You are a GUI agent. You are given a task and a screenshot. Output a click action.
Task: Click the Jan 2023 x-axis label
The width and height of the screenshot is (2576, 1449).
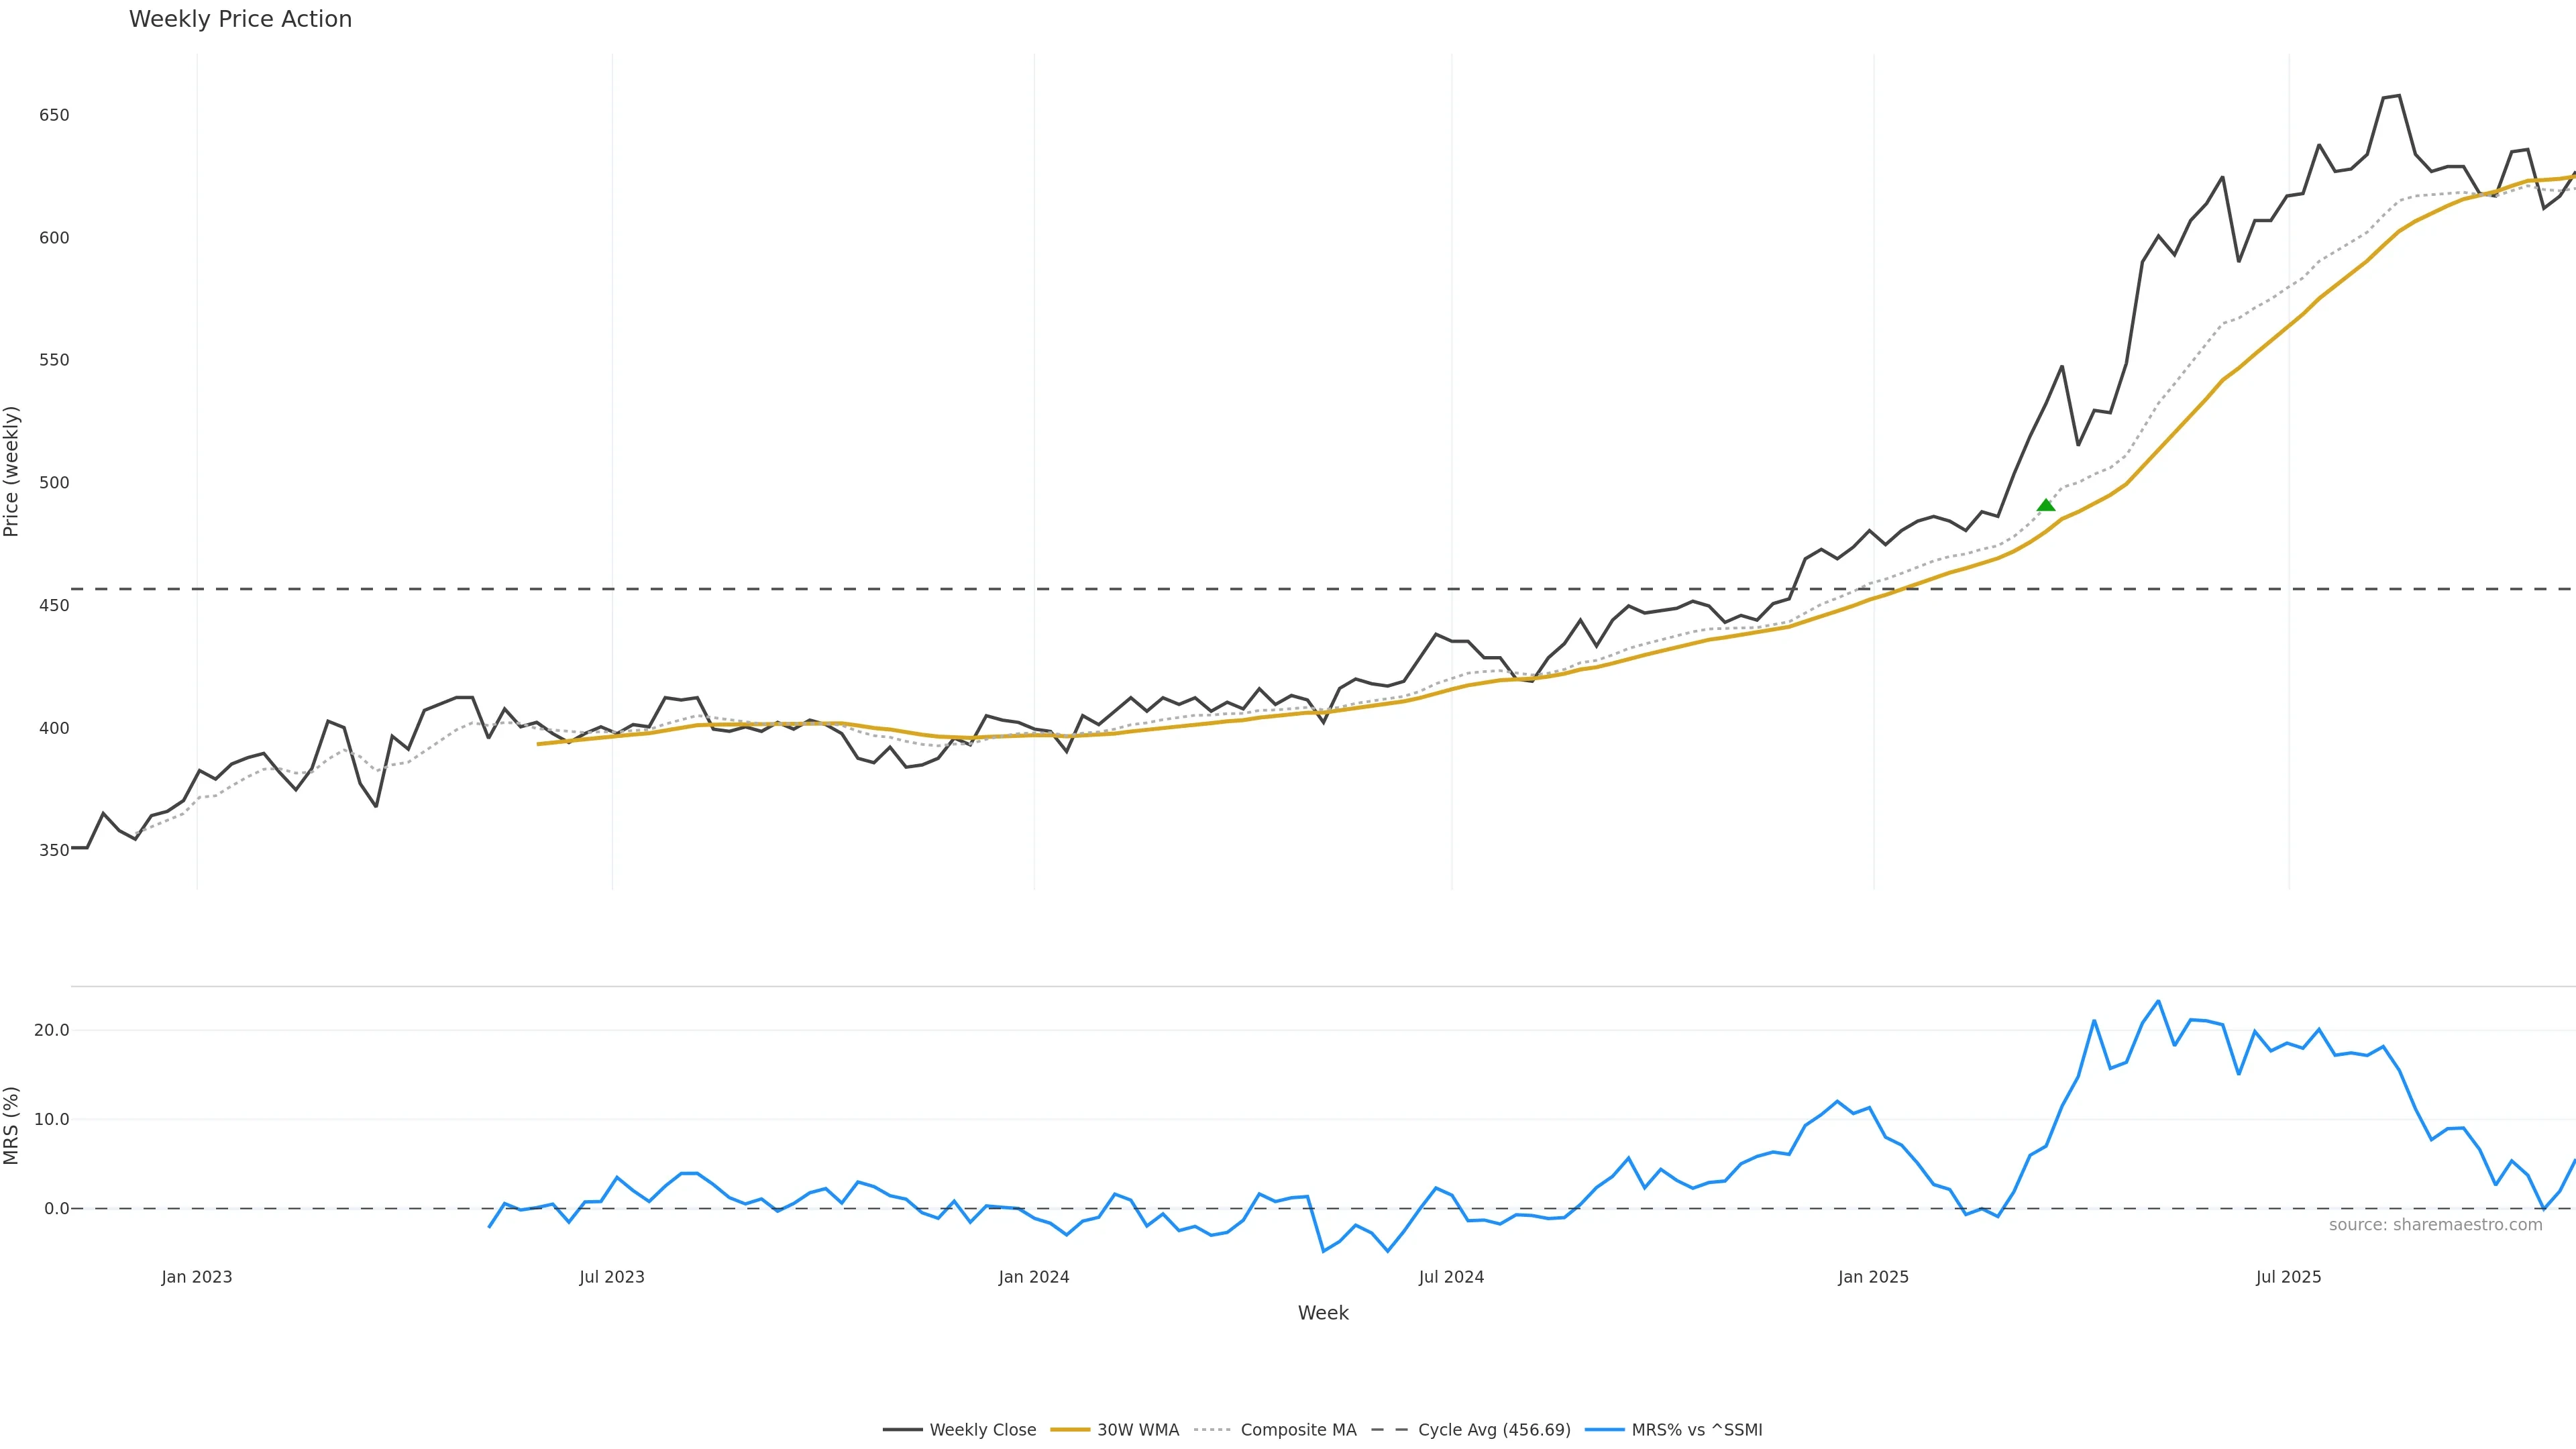point(197,1277)
